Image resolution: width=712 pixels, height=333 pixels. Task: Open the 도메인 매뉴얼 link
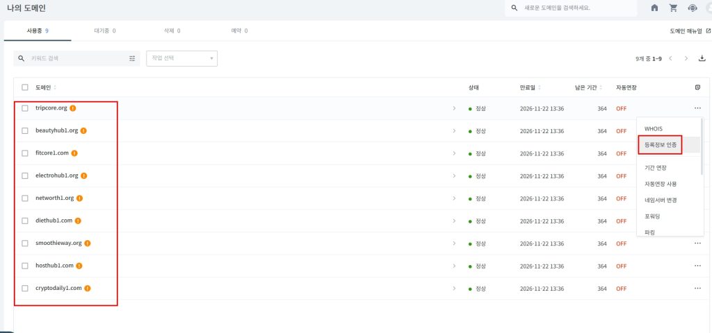(x=689, y=31)
